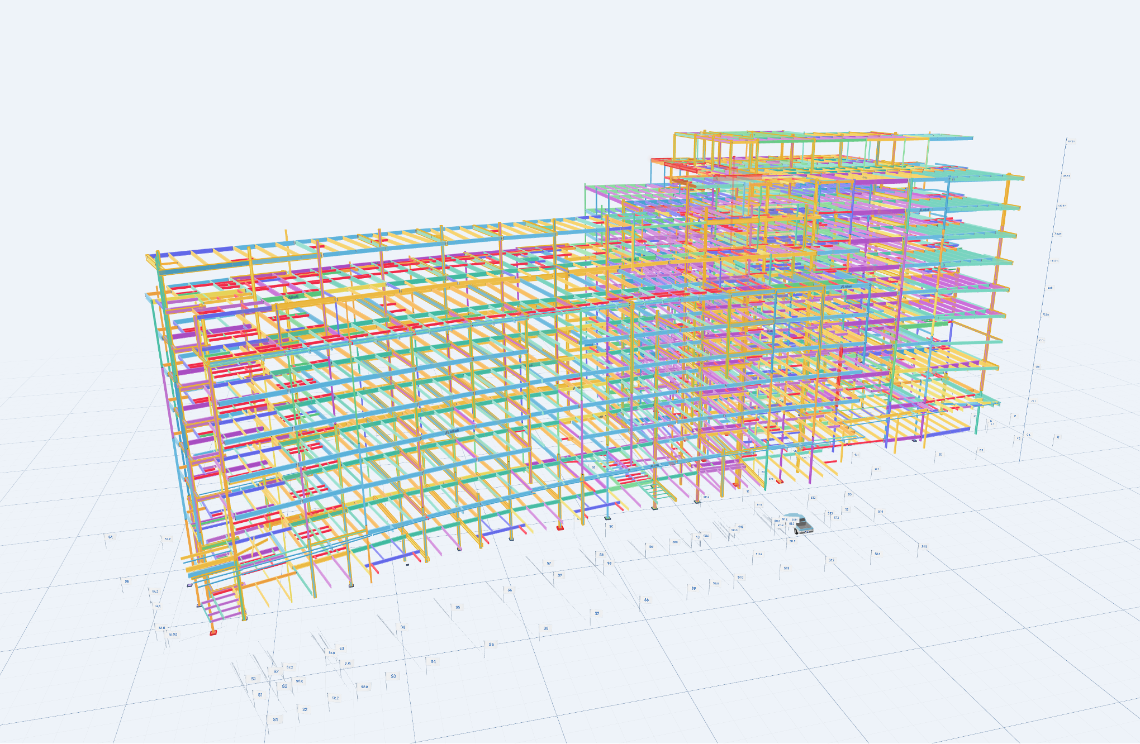Select the "2.9" grid line label
Image resolution: width=1140 pixels, height=744 pixels.
point(348,664)
